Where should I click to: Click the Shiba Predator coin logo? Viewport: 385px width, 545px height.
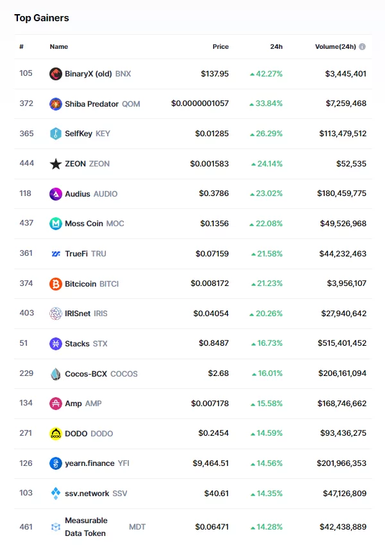[56, 104]
